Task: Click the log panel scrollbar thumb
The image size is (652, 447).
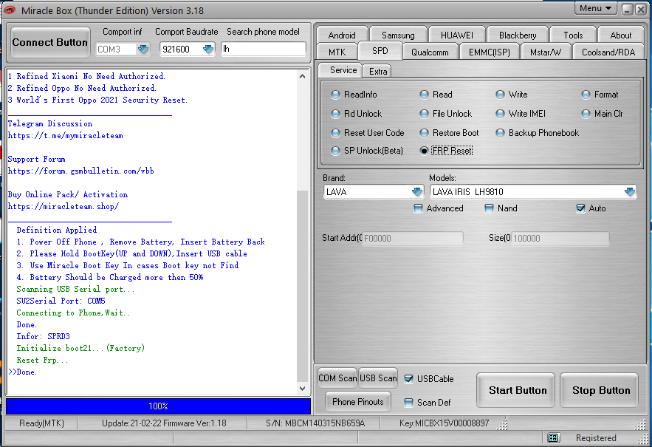Action: click(302, 285)
